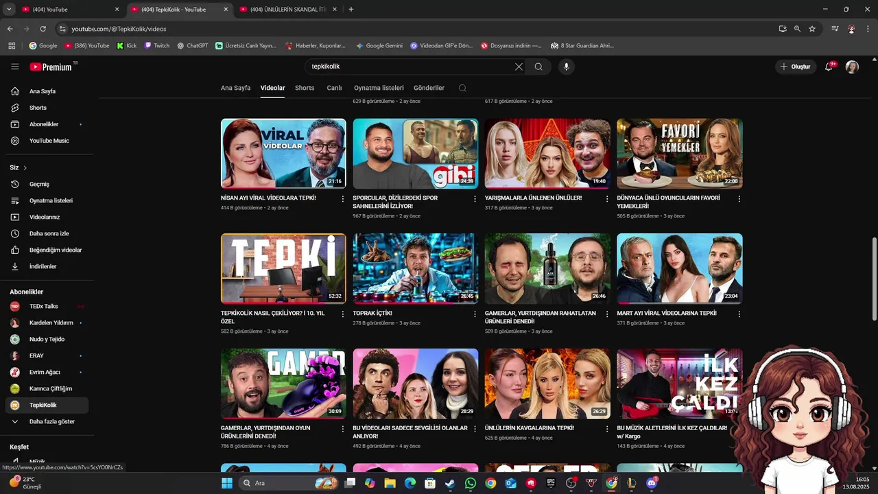Play YARIŞMALARLA ÜNLENEN ÜNLÜLER thumbnail

tap(547, 153)
